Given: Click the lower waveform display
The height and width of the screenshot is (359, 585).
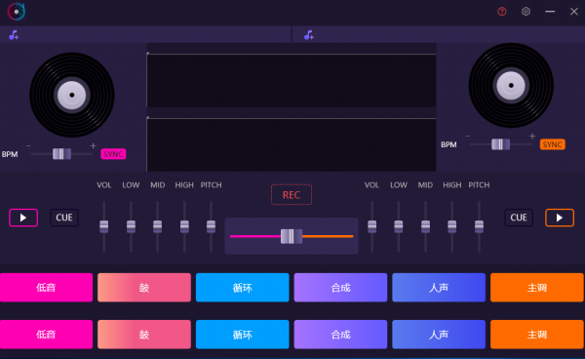Looking at the screenshot, I should coord(292,144).
